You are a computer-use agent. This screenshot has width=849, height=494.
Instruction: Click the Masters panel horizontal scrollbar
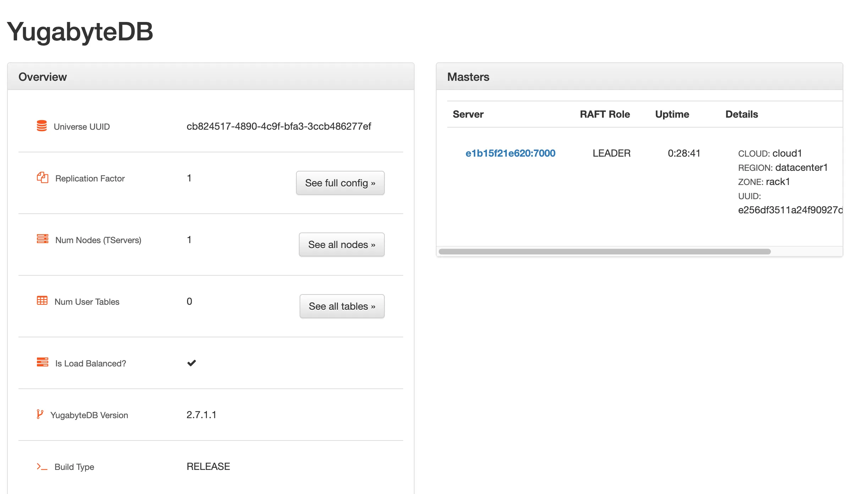[x=604, y=252]
